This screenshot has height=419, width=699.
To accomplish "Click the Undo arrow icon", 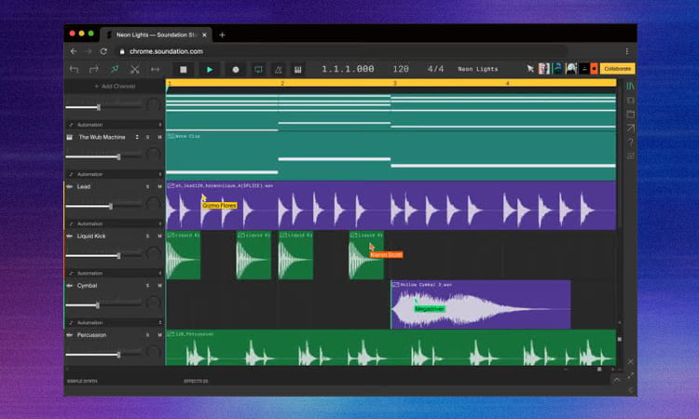I will 74,69.
